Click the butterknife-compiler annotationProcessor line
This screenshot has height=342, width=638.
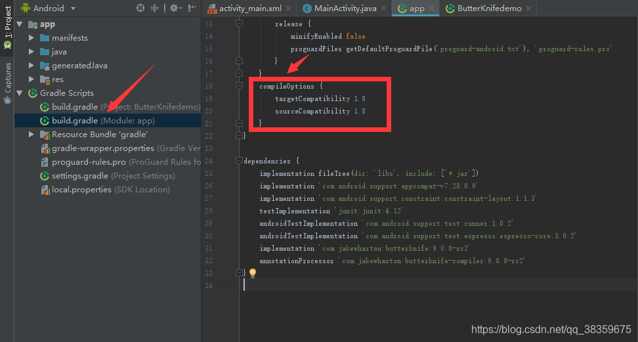tap(393, 261)
